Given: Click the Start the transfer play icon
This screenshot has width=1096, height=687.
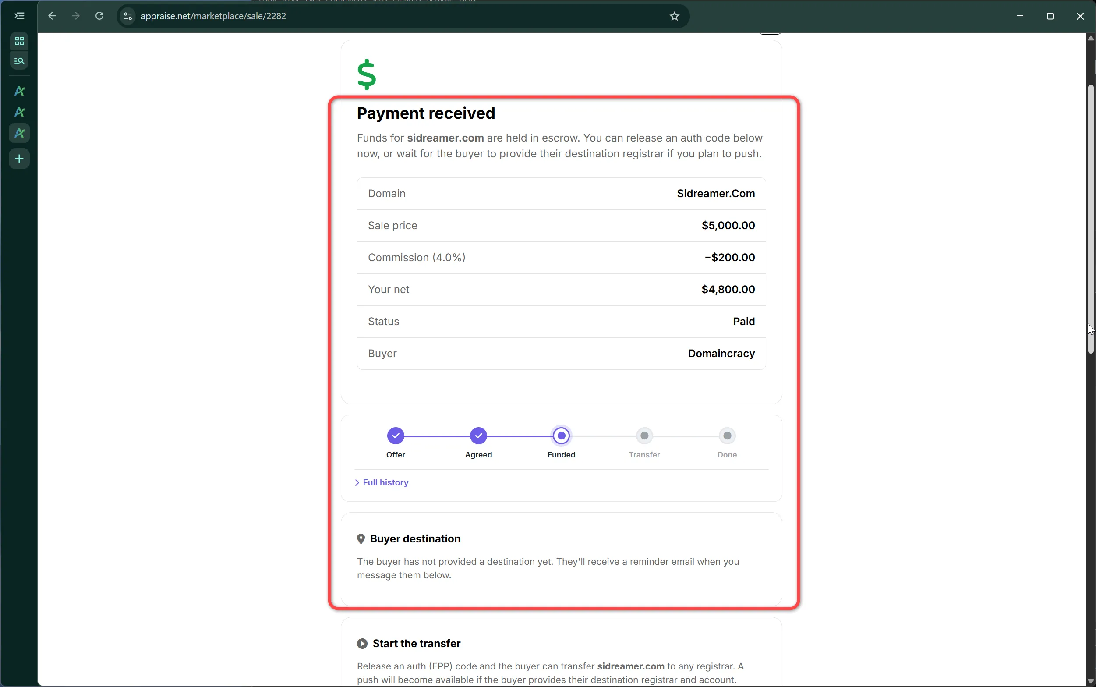Looking at the screenshot, I should (362, 643).
